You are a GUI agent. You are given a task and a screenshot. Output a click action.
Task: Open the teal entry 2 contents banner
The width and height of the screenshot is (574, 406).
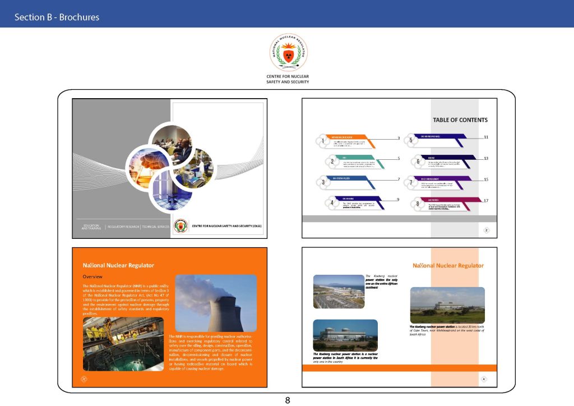pyautogui.click(x=358, y=158)
